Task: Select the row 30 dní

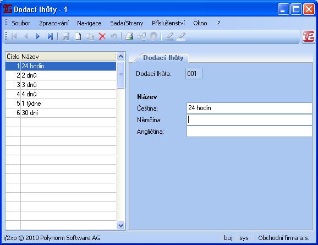Action: point(61,113)
